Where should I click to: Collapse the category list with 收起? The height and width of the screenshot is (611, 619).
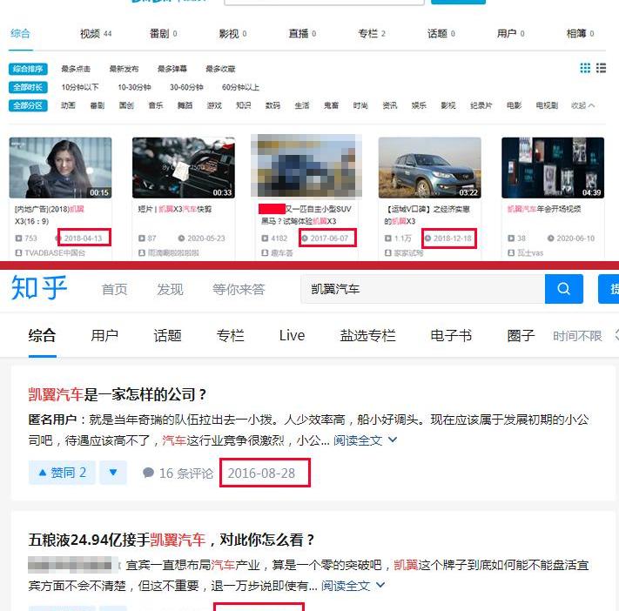[x=582, y=105]
